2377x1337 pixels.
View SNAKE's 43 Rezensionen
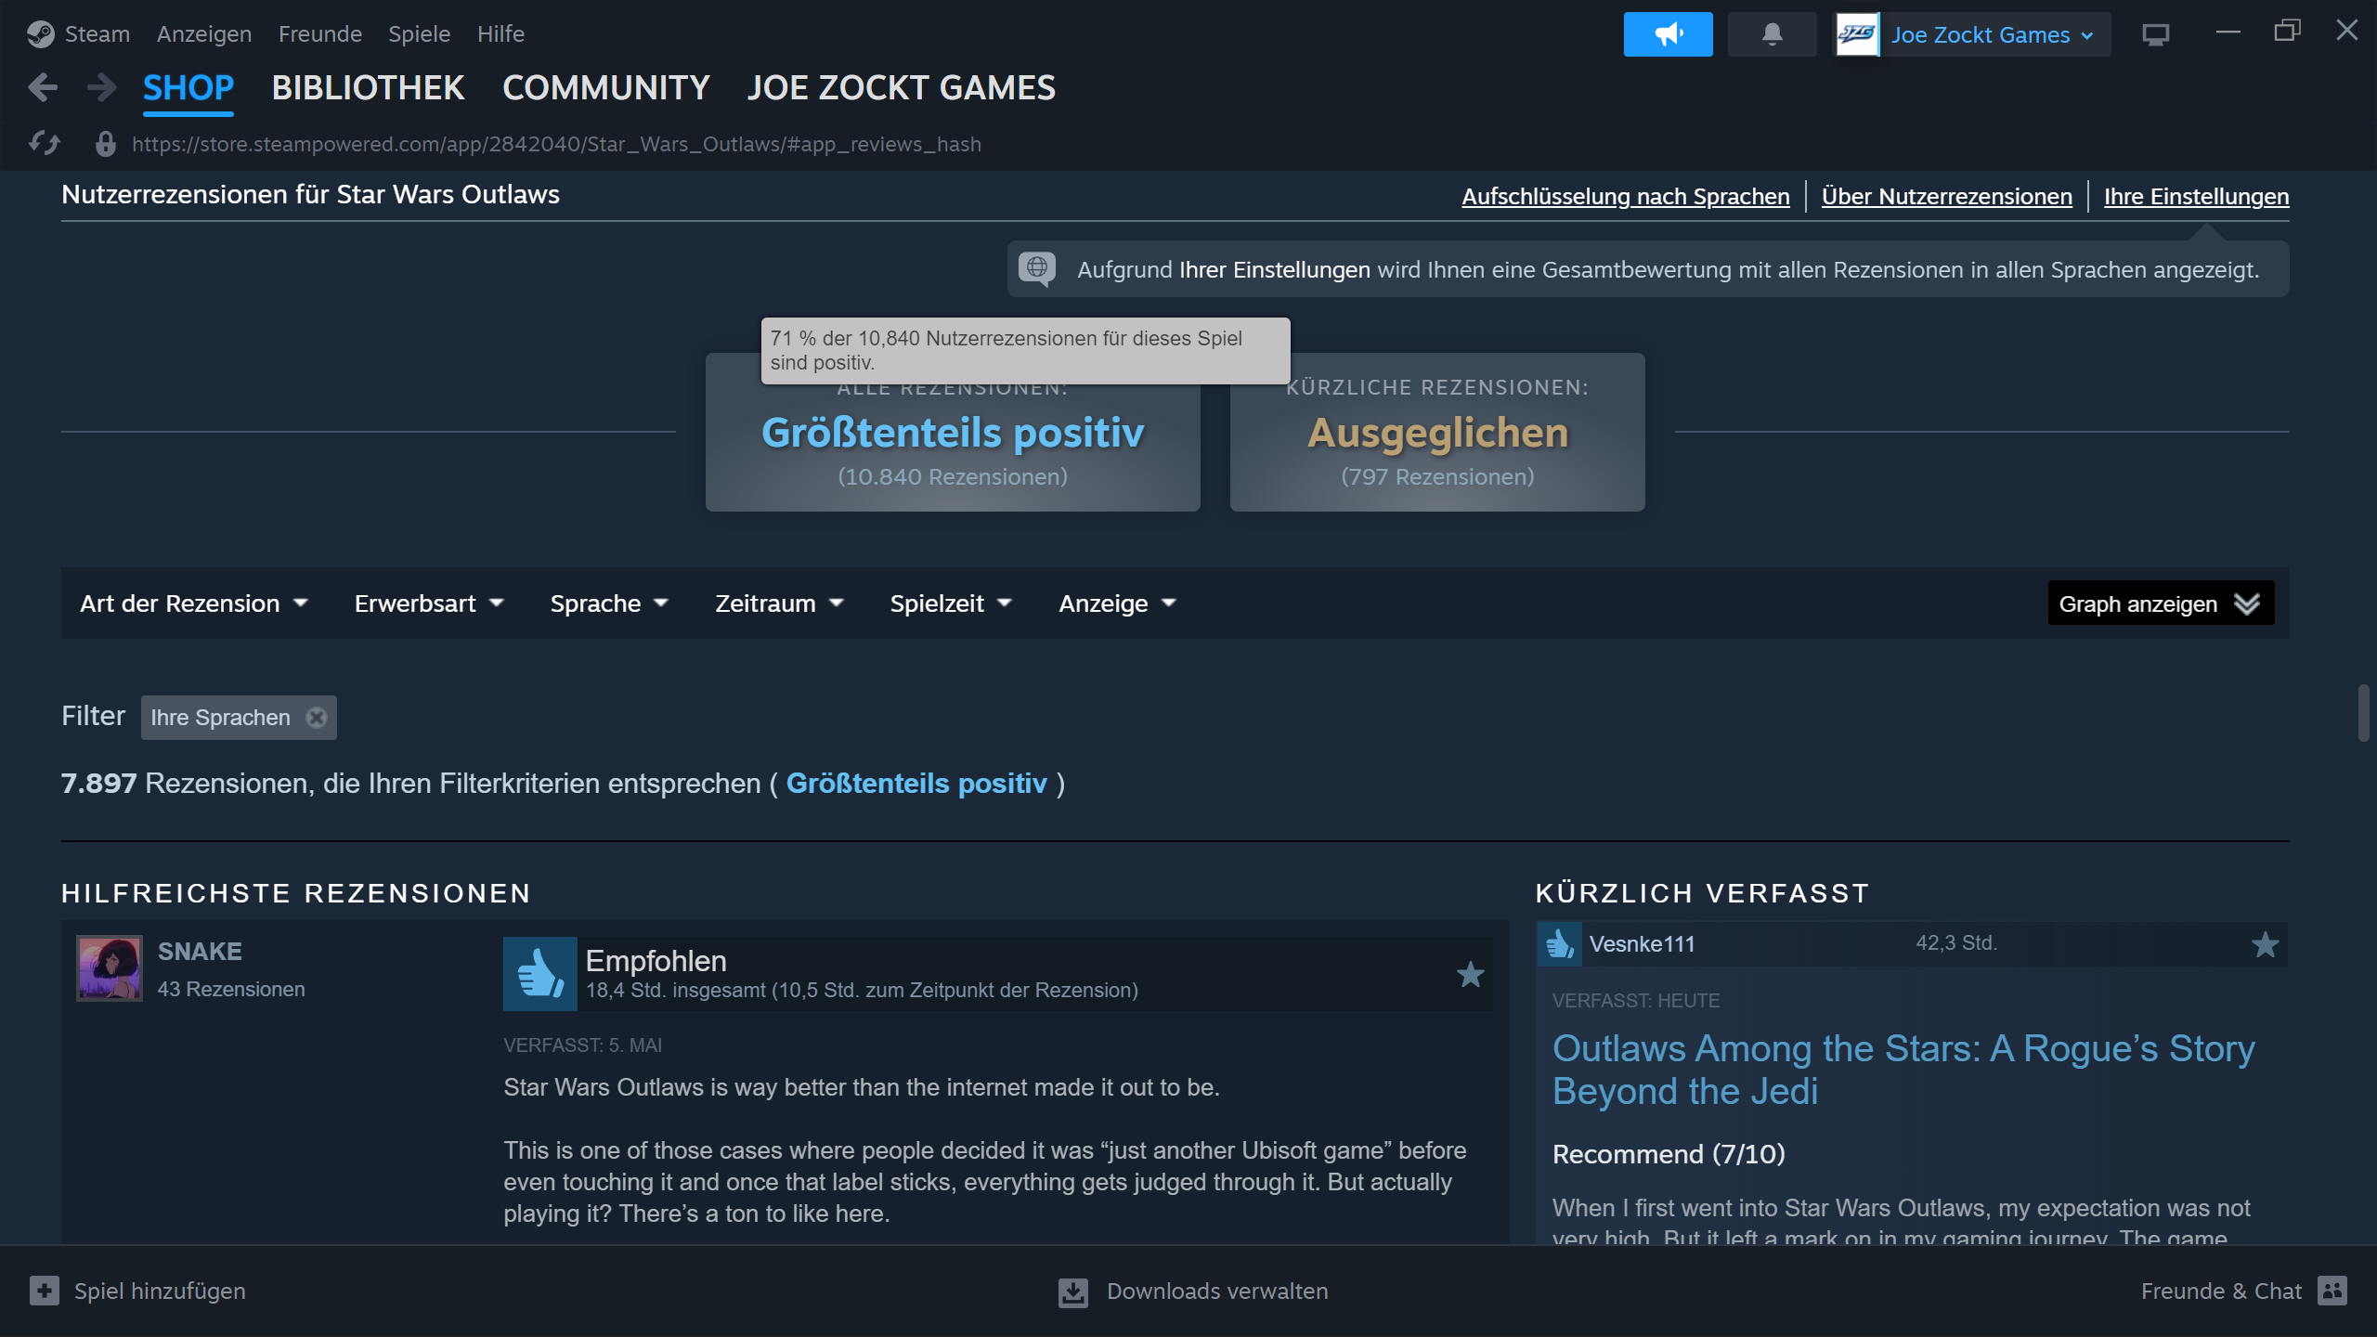pyautogui.click(x=231, y=990)
